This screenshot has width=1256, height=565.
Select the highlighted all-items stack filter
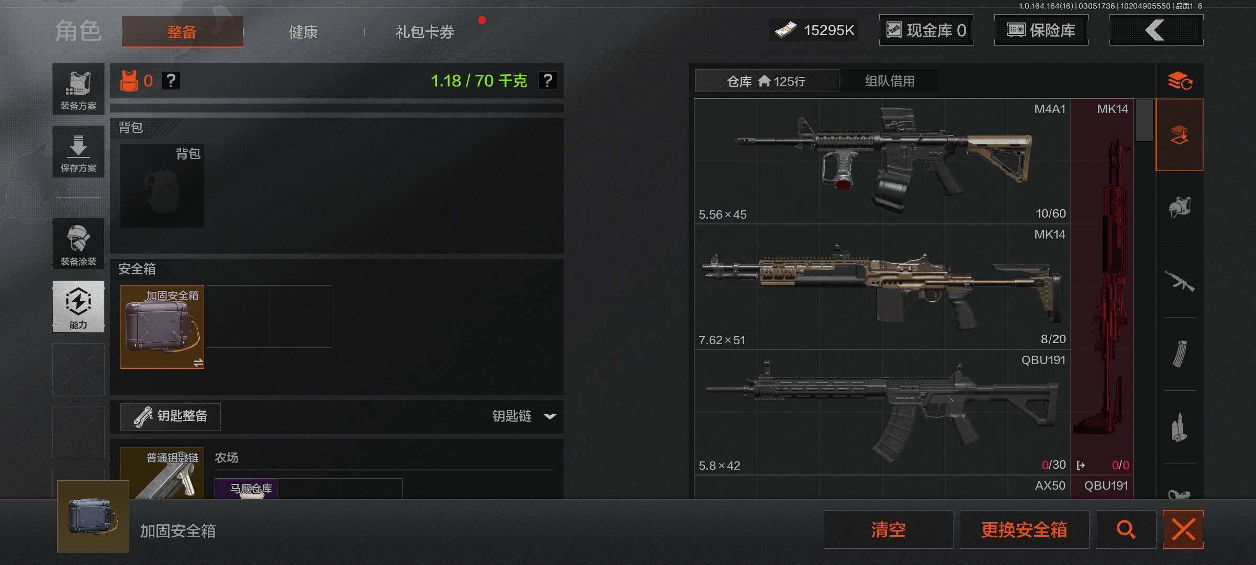coord(1180,135)
